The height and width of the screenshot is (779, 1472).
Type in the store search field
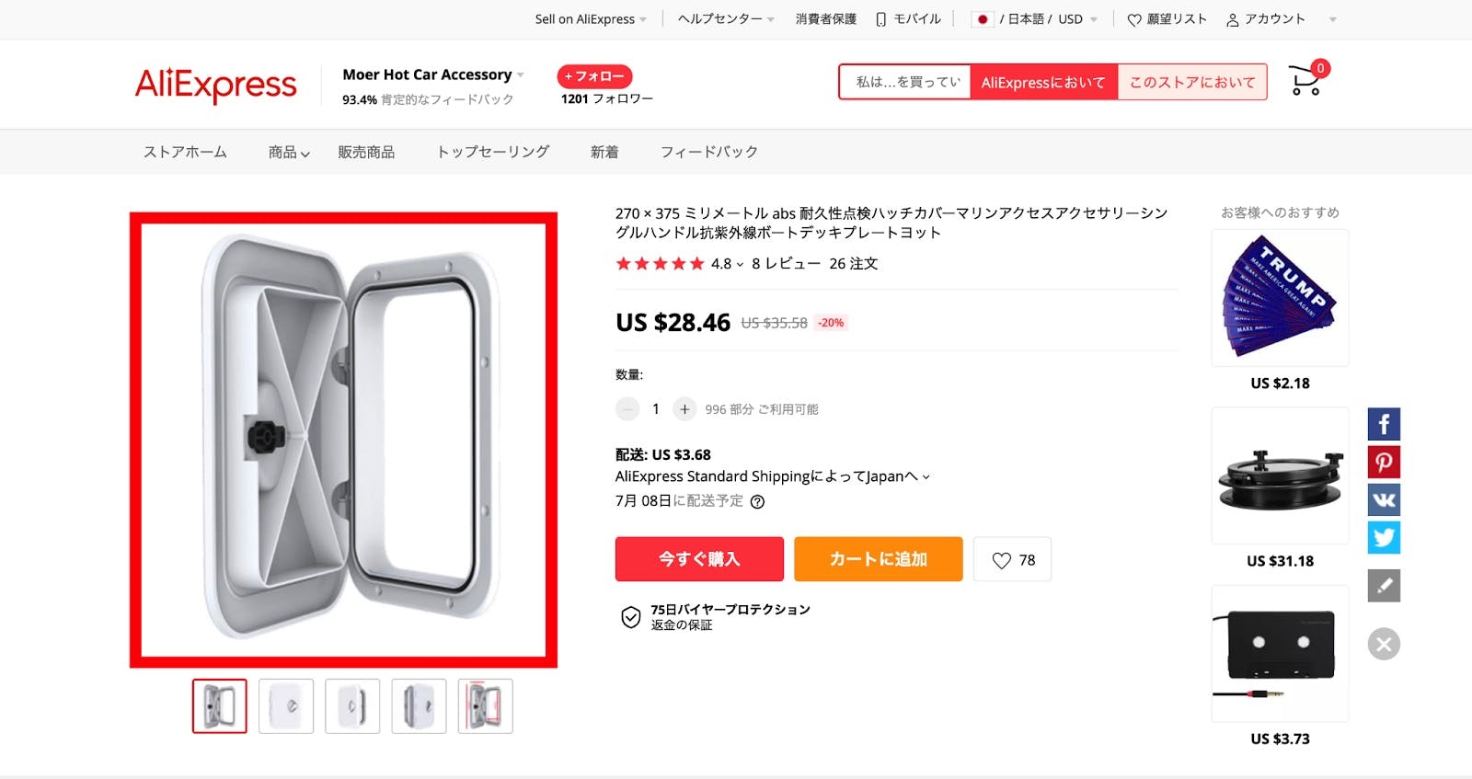pyautogui.click(x=905, y=82)
